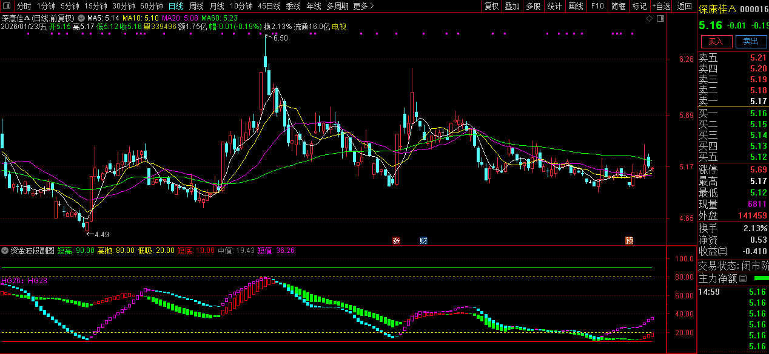Open the MA indicator settings dropdown
This screenshot has width=769, height=354.
[x=81, y=18]
